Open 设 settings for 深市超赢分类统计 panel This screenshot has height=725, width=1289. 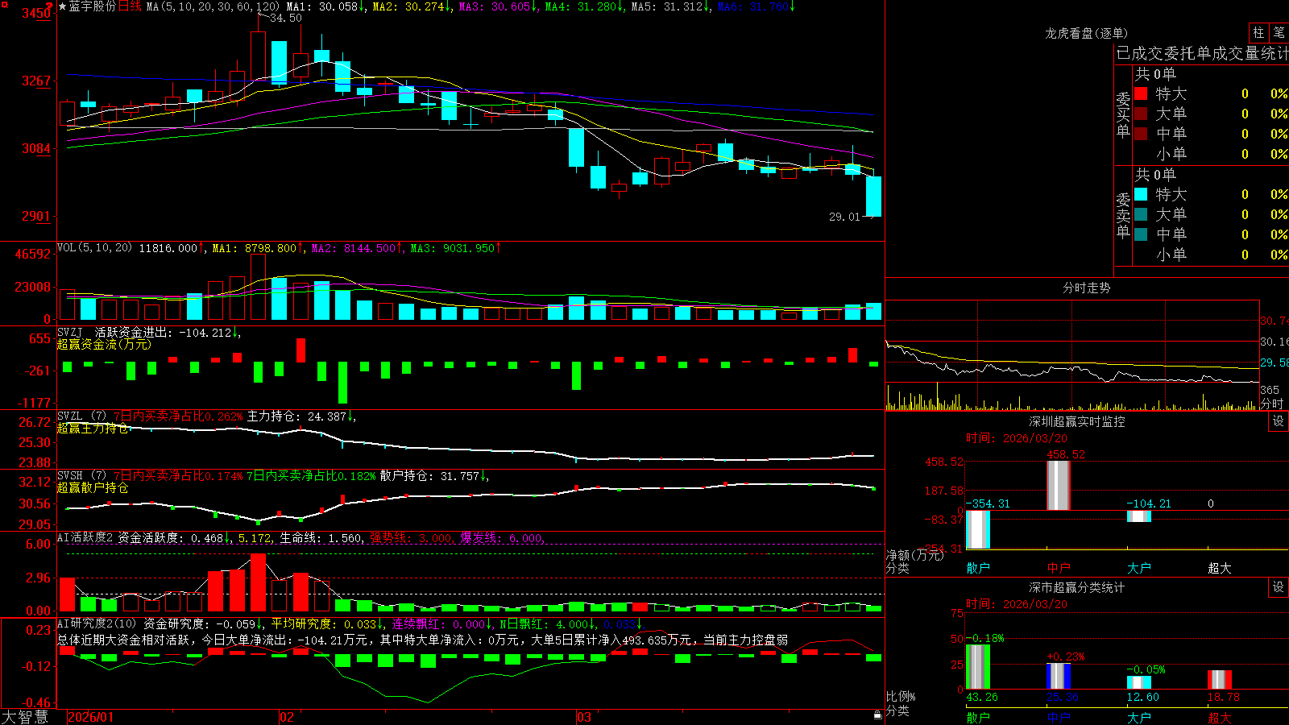tap(1279, 587)
